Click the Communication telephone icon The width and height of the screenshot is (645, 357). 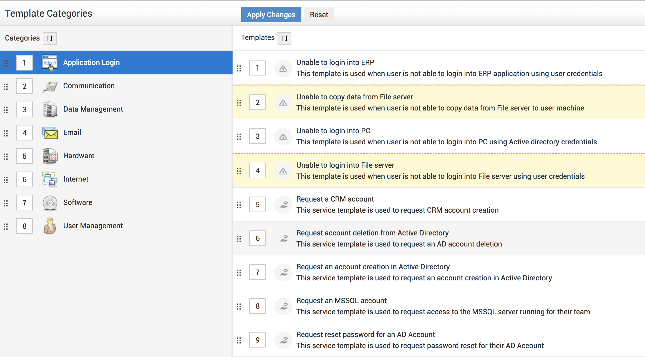[50, 86]
